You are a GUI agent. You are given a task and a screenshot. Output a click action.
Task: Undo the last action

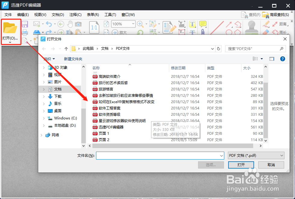click(x=49, y=24)
